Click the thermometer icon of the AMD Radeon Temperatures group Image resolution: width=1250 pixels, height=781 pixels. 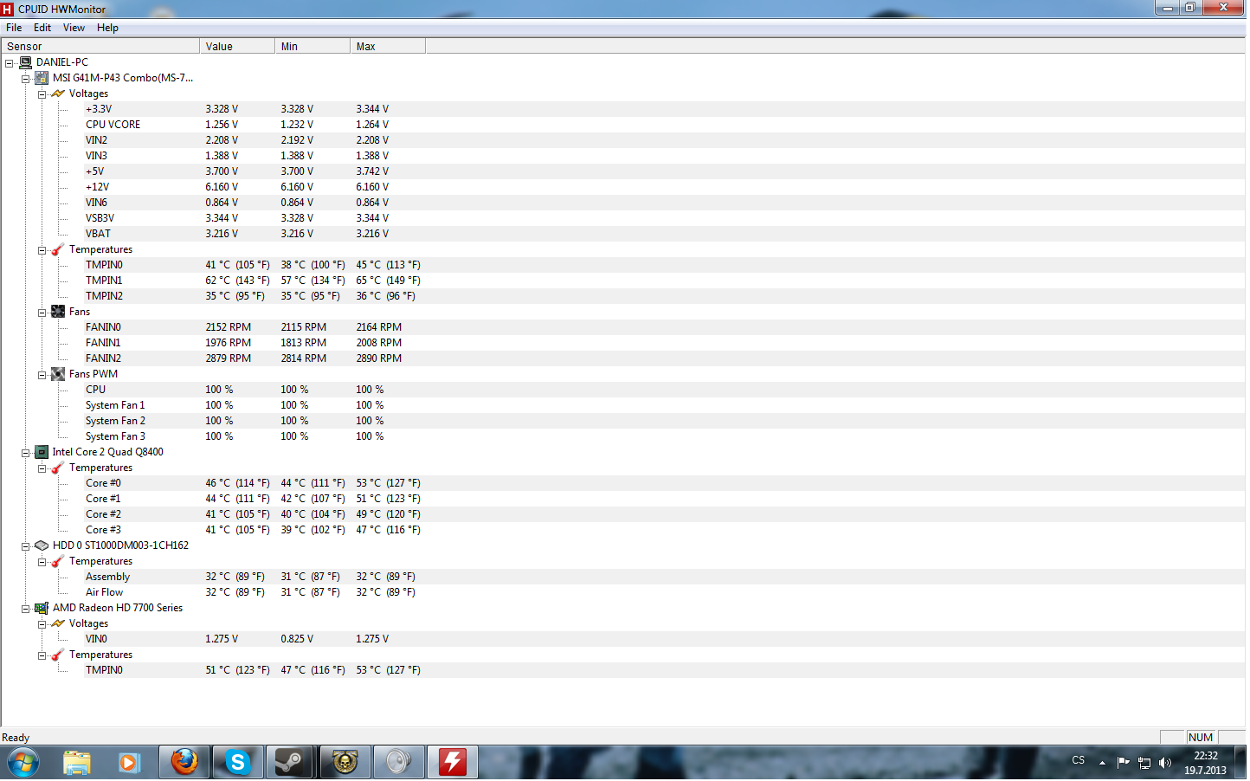point(58,655)
